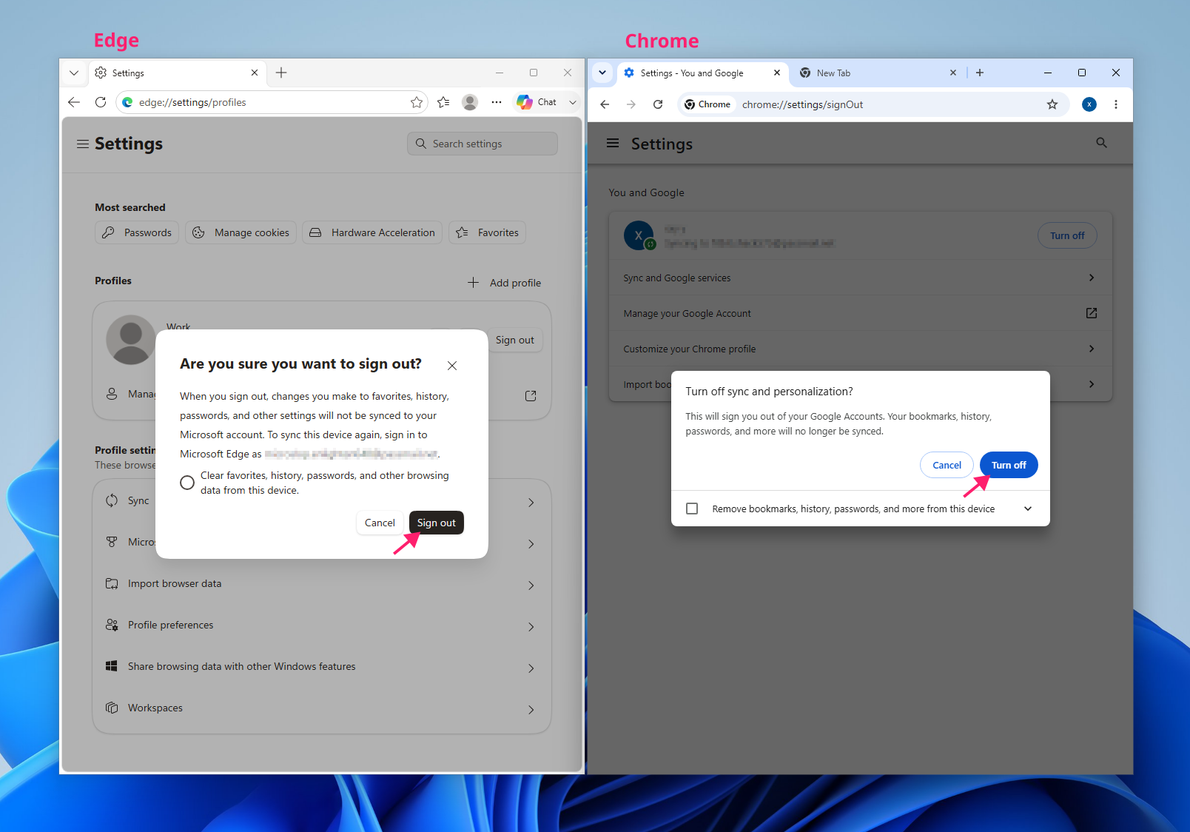The height and width of the screenshot is (832, 1190).
Task: Click Edge back navigation arrow
Action: click(74, 102)
